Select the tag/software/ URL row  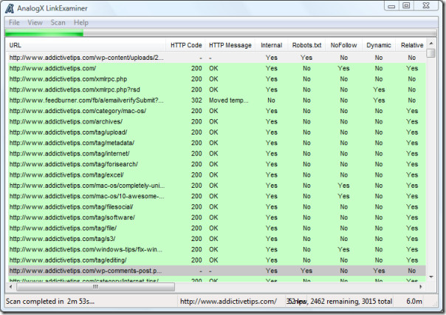coord(216,217)
